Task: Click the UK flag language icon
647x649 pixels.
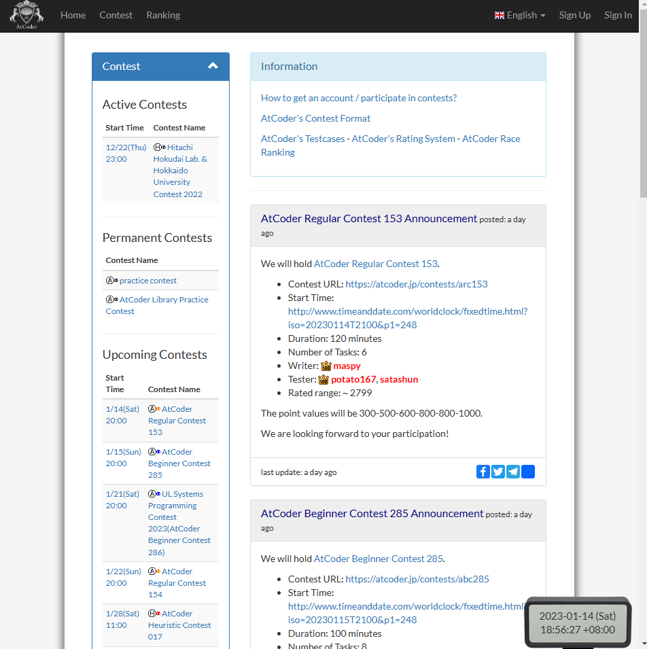Action: [x=500, y=16]
